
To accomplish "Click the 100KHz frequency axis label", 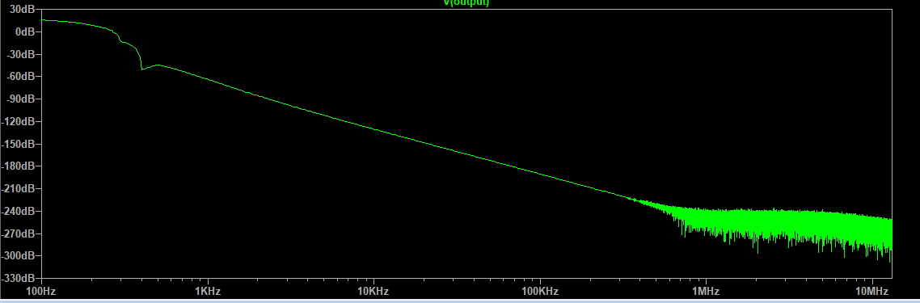I will point(540,291).
